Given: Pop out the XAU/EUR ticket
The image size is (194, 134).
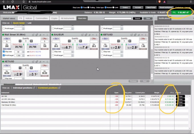Looking at the screenshot, I should 82,35.
